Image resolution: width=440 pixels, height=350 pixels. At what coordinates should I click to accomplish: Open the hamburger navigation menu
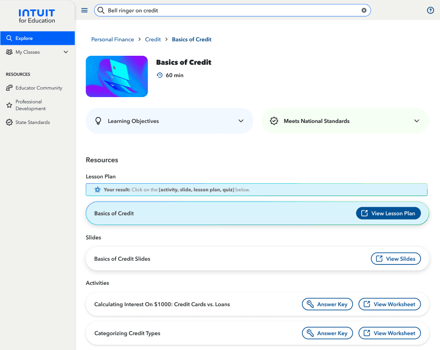tap(84, 10)
